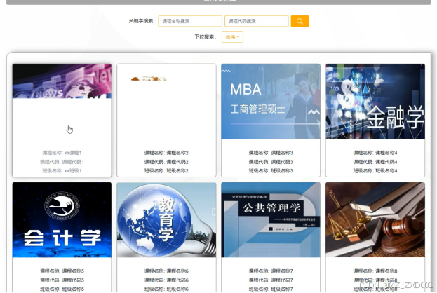Click text 课程名称: 课程名称3
The width and height of the screenshot is (437, 293).
[x=271, y=153]
